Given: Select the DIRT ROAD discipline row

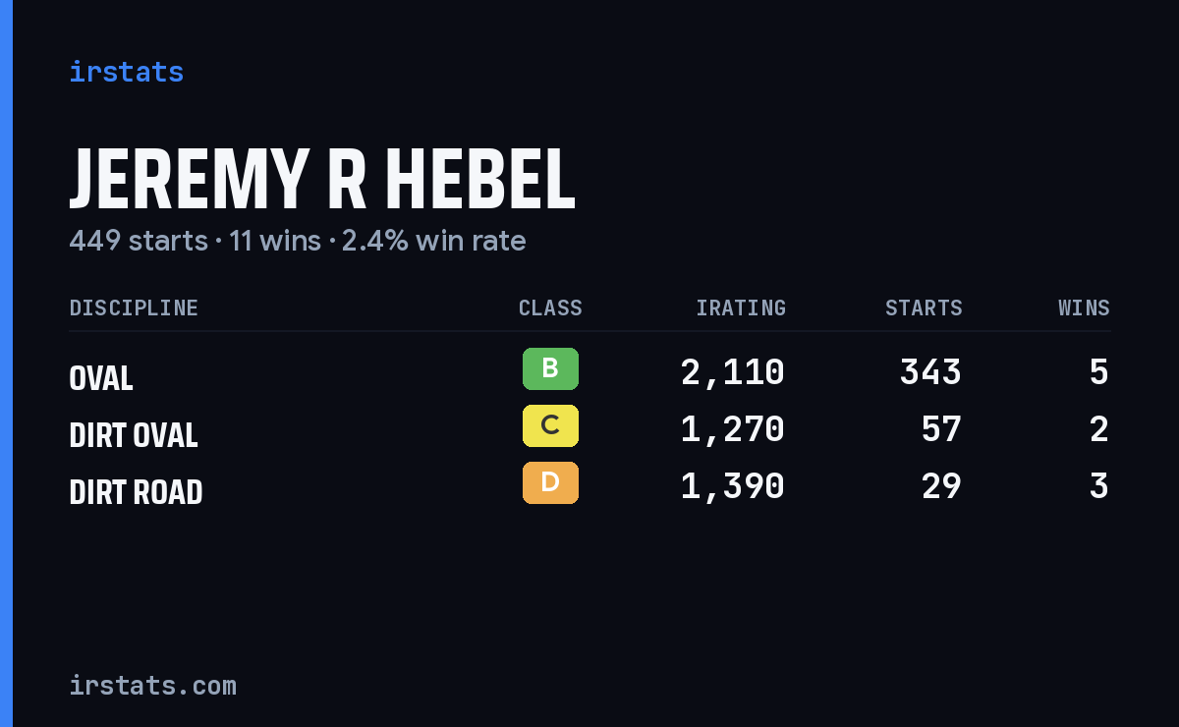Looking at the screenshot, I should click(x=589, y=487).
